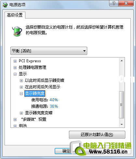Screen dimensions: 136x159
Task: Select the 高级设置 tab
Action: (x=15, y=15)
